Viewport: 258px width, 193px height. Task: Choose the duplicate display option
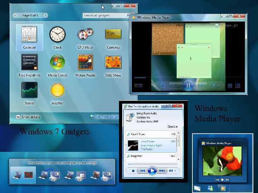(49, 175)
